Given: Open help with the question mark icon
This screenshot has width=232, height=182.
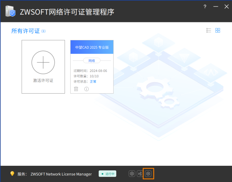Looking at the screenshot, I should [x=205, y=6].
